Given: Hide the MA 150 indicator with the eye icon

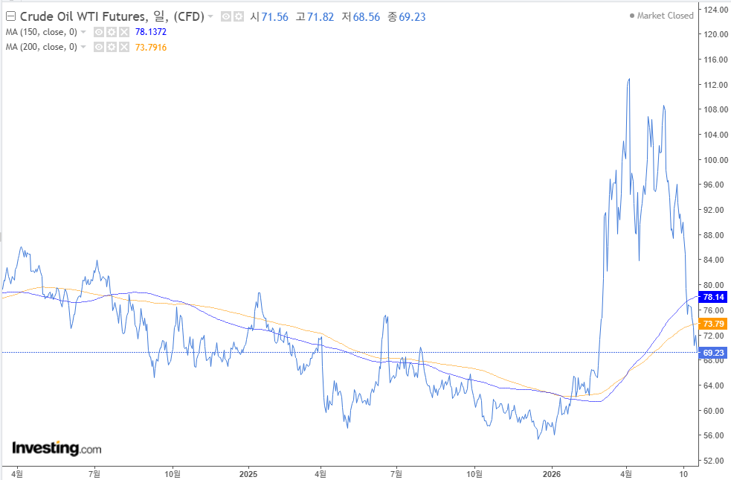Looking at the screenshot, I should tap(99, 32).
